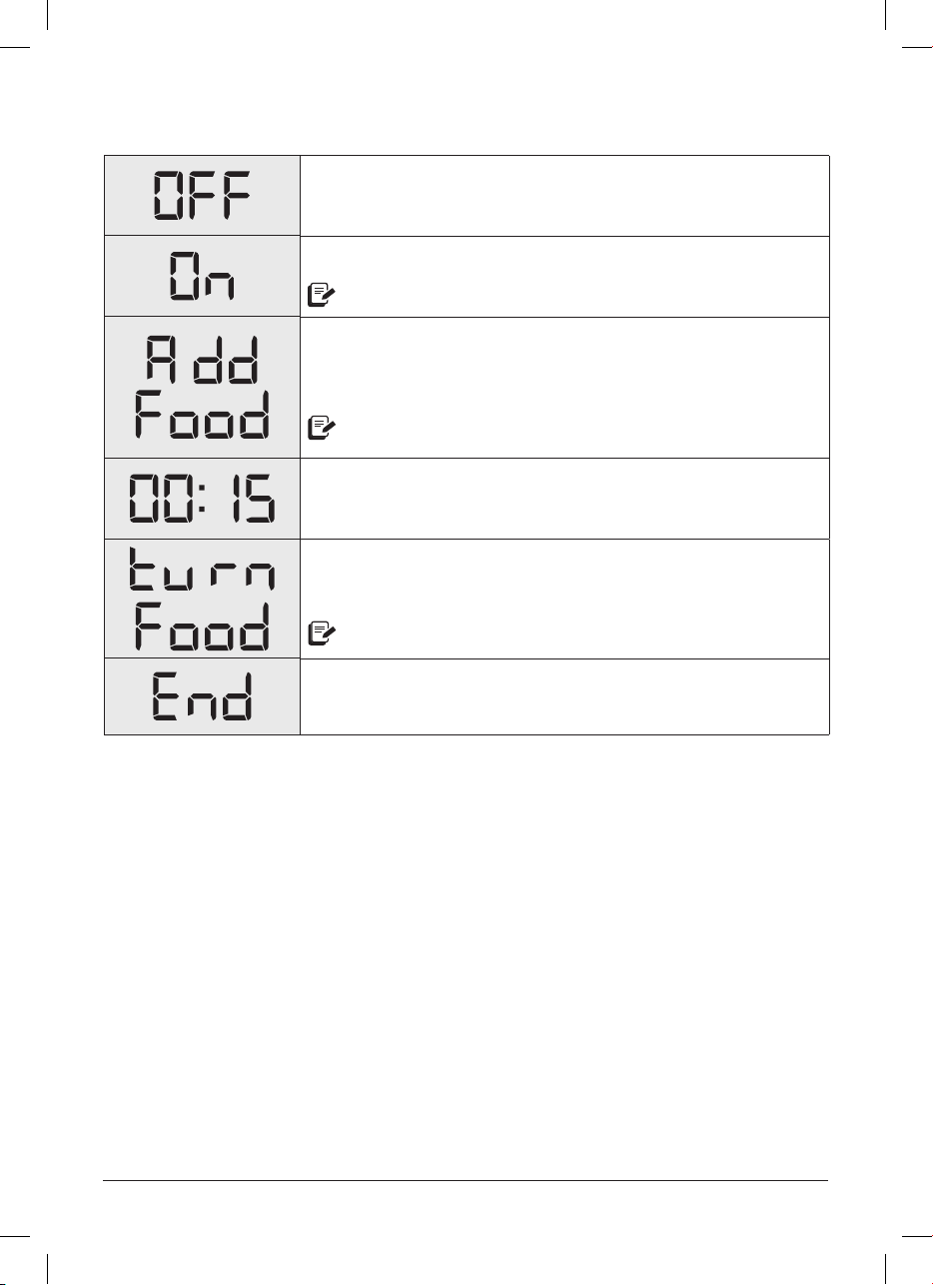Click blank description cell beside End
The image size is (933, 1285).
coord(564,697)
